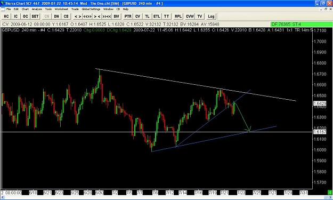The image size is (333, 200).
Task: Click the '> <' compress bars button
Action: 97,17
